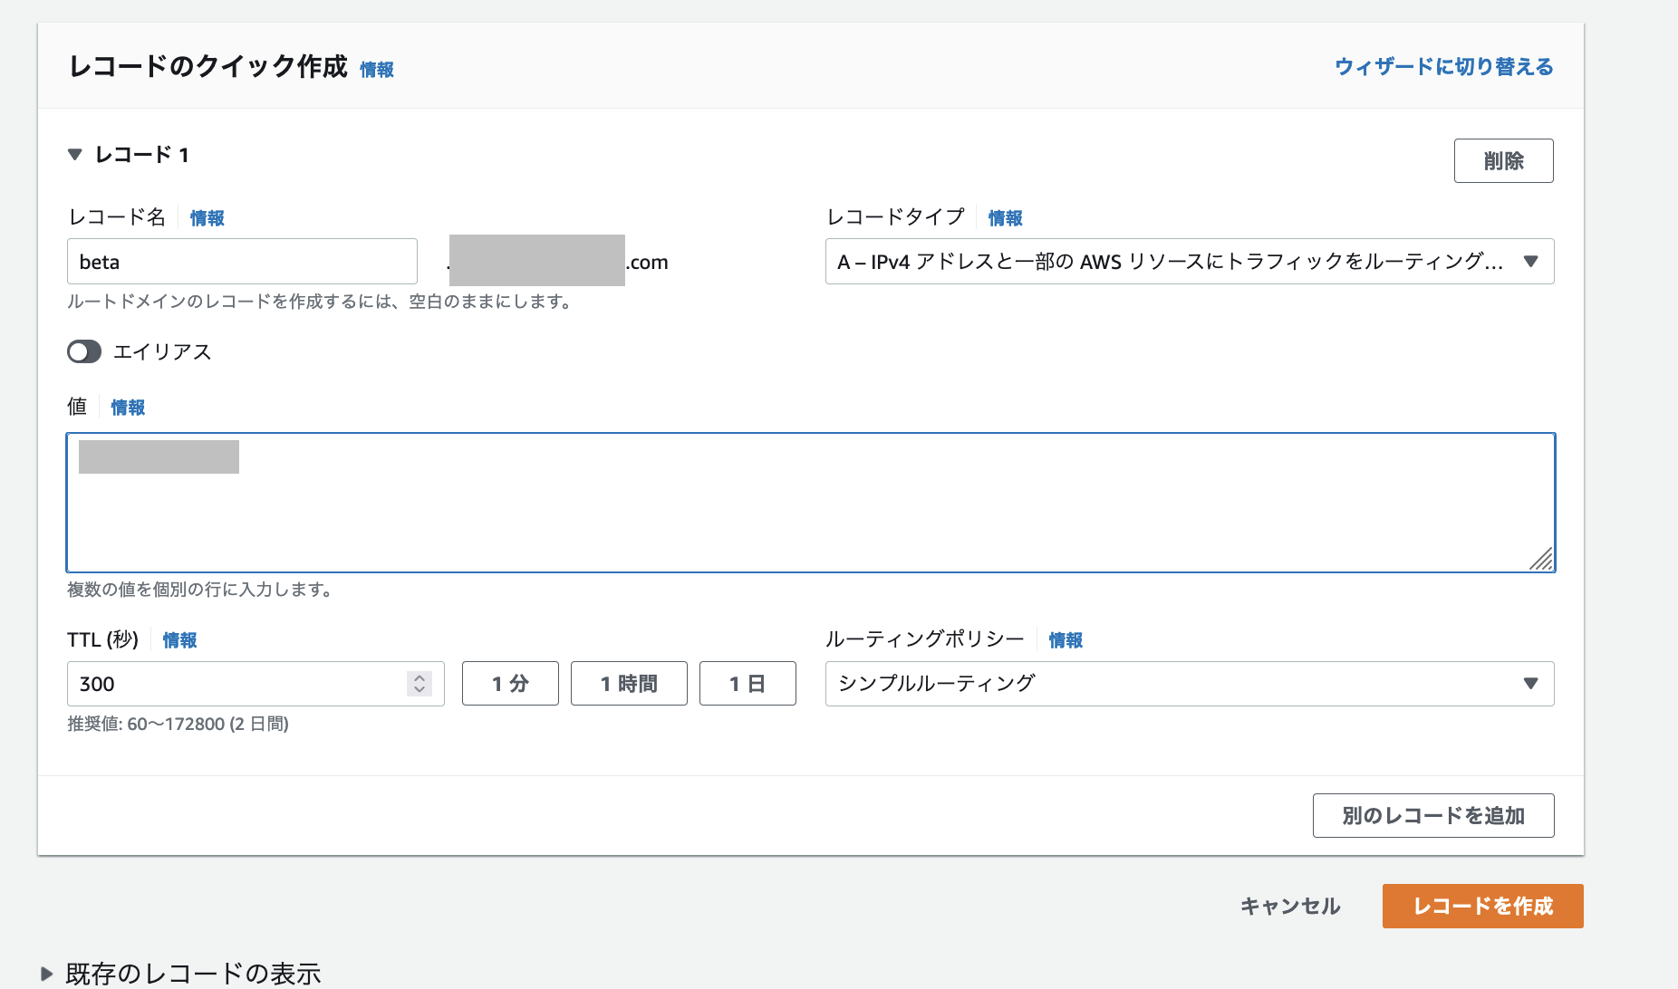Set TTL to 1 分
Screen dimensions: 1678x989
pos(510,684)
